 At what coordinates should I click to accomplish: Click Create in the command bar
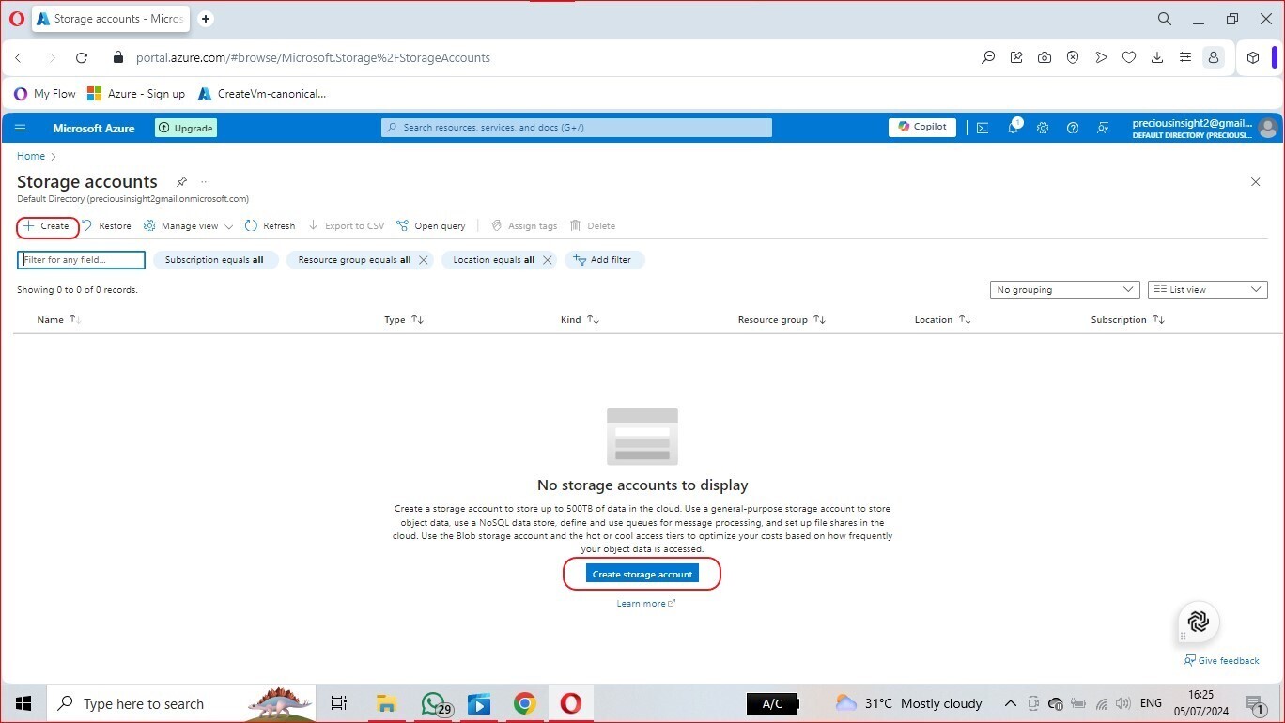47,226
